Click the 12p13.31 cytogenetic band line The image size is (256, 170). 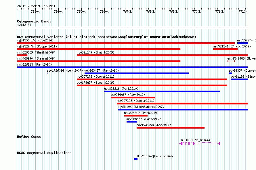tap(132, 28)
